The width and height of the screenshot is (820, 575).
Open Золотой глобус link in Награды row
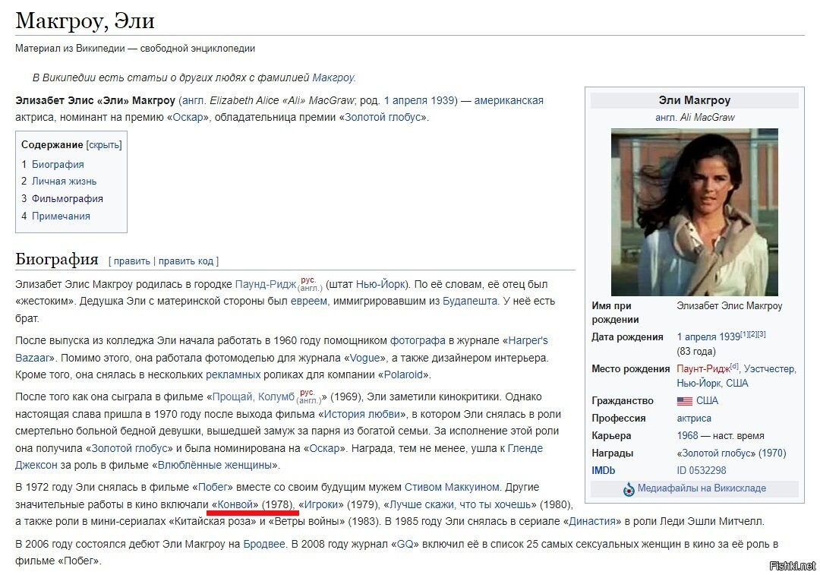717,453
